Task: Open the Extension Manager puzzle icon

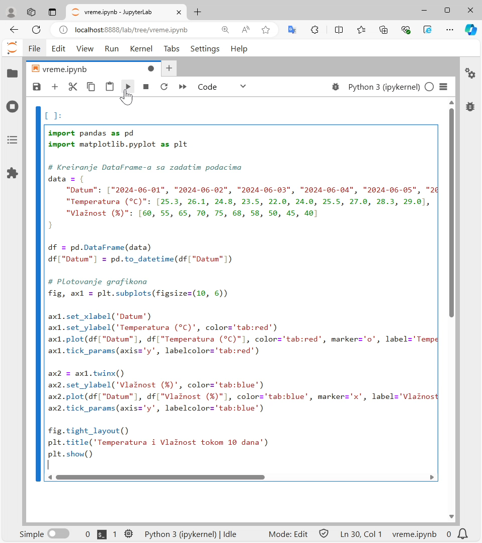Action: 13,173
